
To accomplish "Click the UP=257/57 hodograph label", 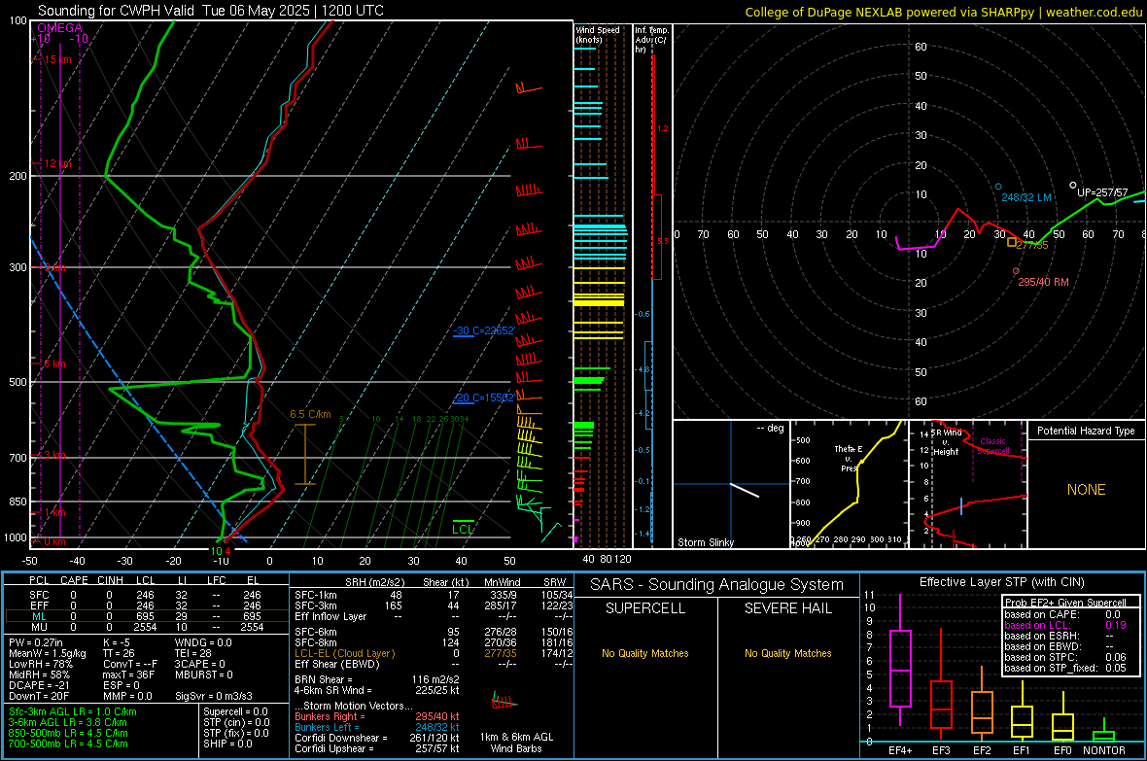I will coord(1102,192).
